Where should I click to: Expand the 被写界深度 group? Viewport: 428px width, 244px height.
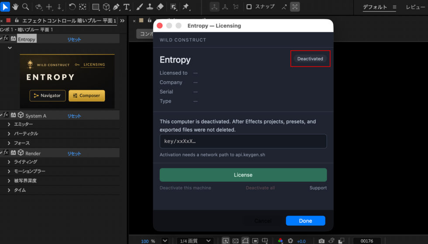pyautogui.click(x=9, y=180)
